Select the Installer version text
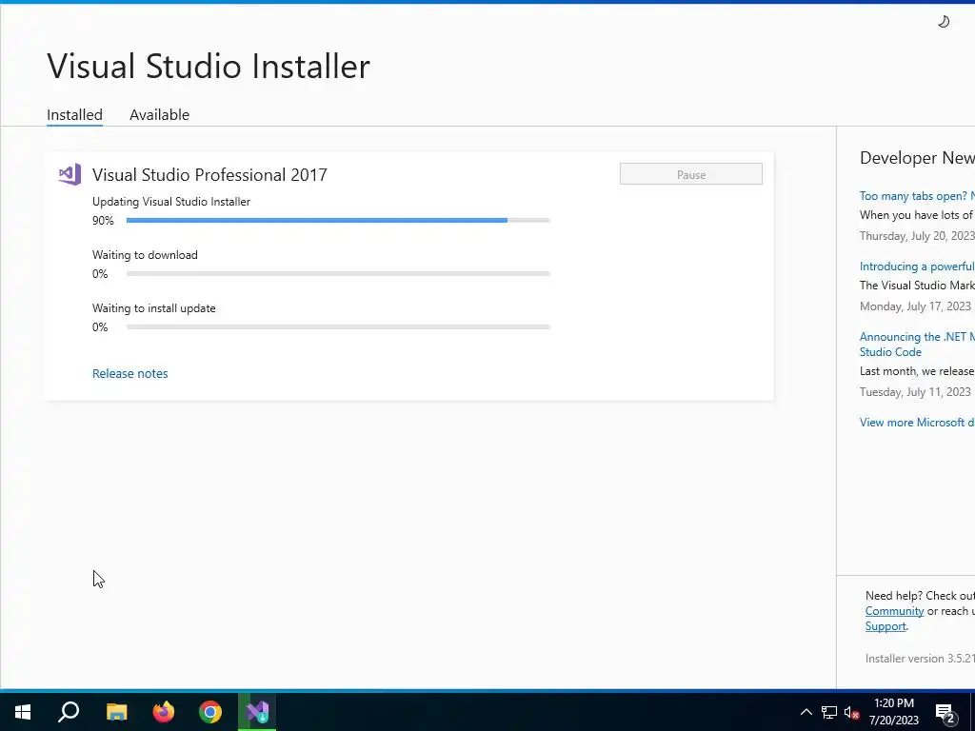 coord(920,659)
